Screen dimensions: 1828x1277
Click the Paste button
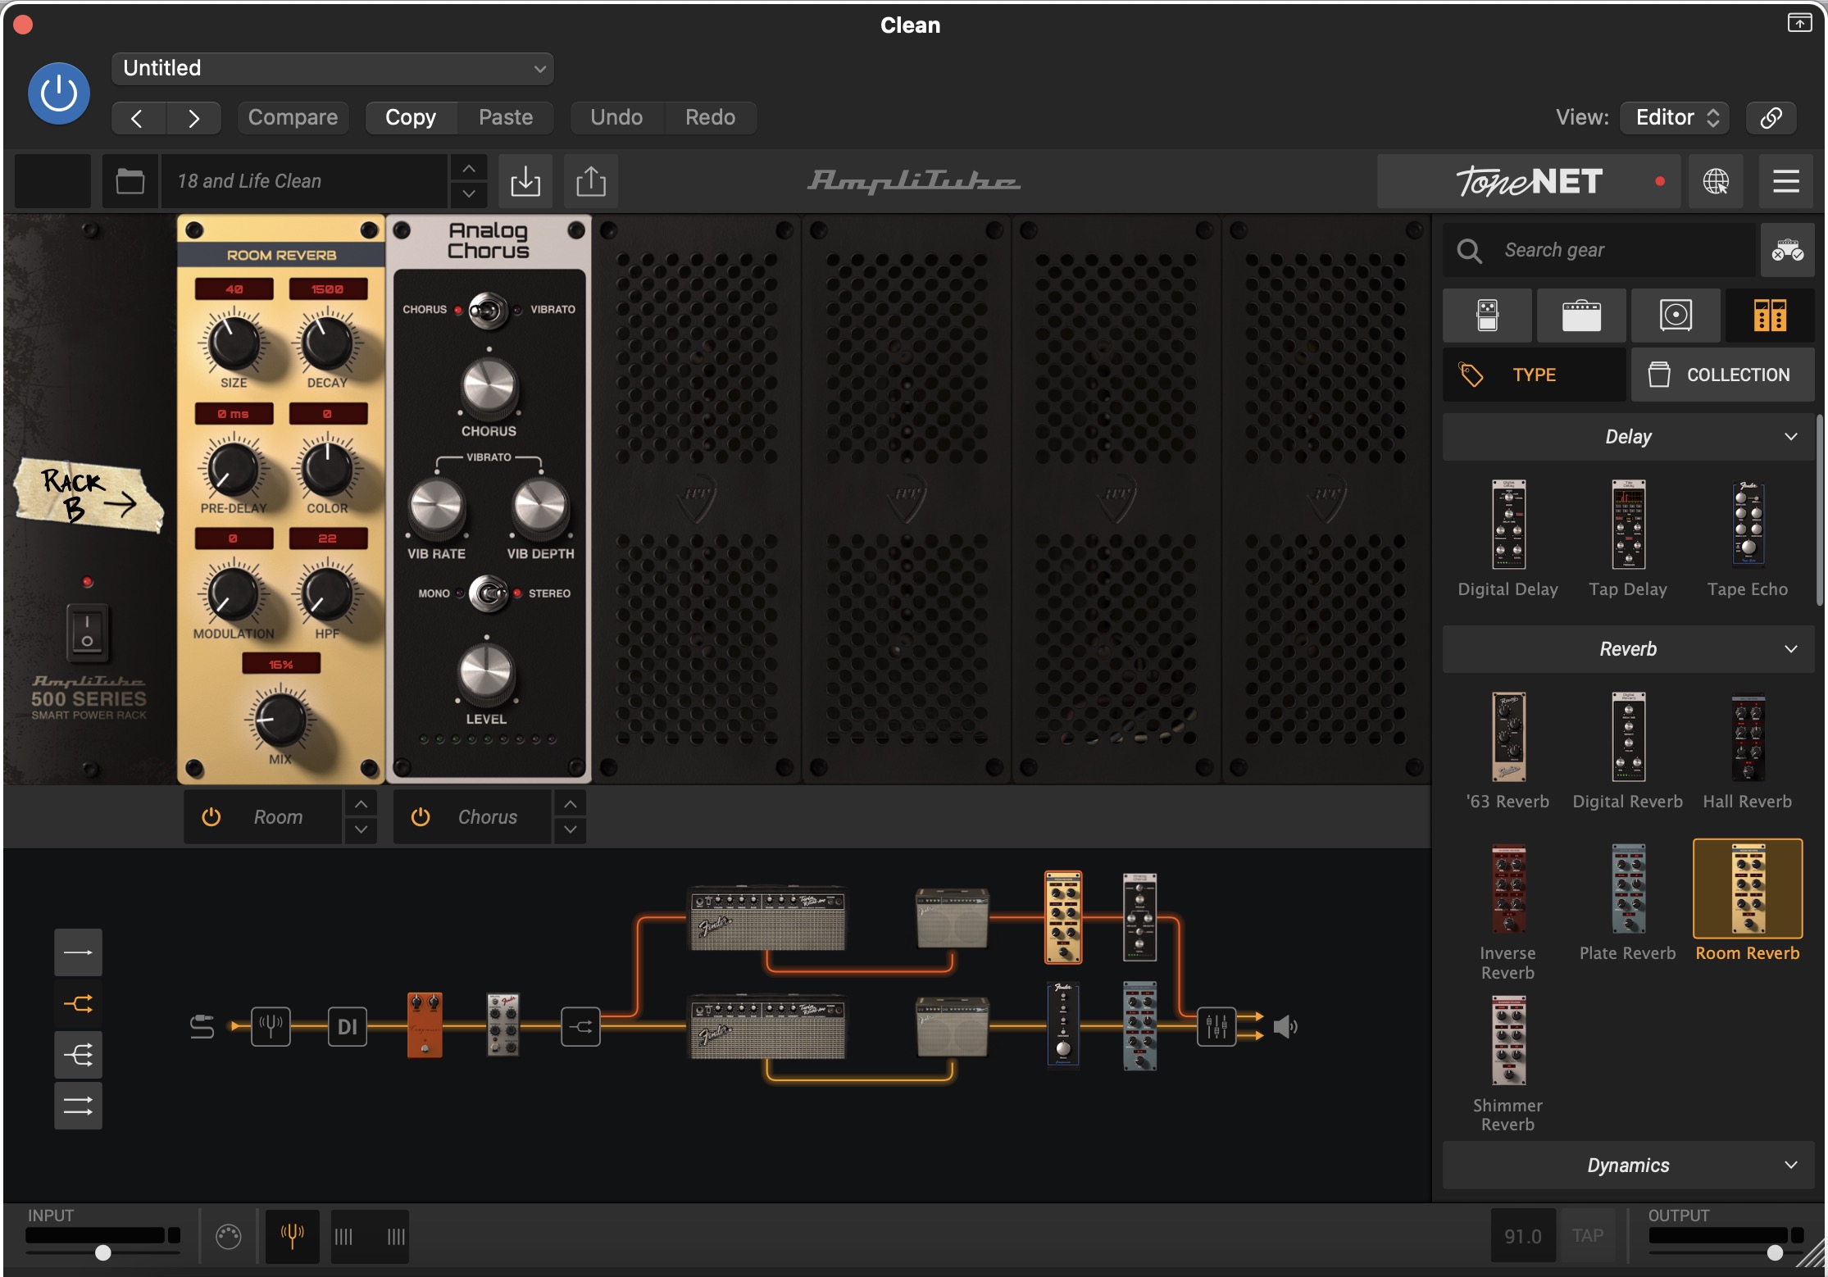coord(506,118)
